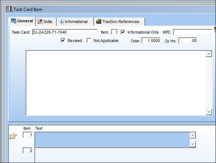Viewport: 216px width, 163px height.
Task: Uncheck the Informational Only checkbox
Action: pos(123,32)
